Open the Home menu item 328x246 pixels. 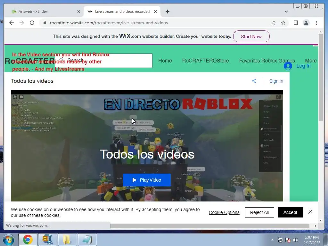[165, 61]
